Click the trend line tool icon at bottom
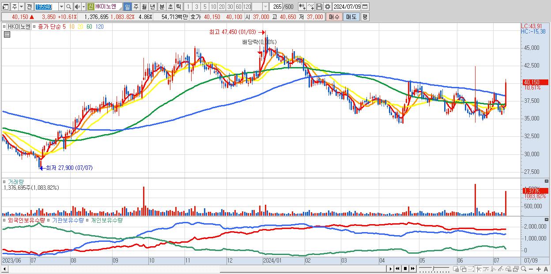551x274 pixels. pos(487,269)
